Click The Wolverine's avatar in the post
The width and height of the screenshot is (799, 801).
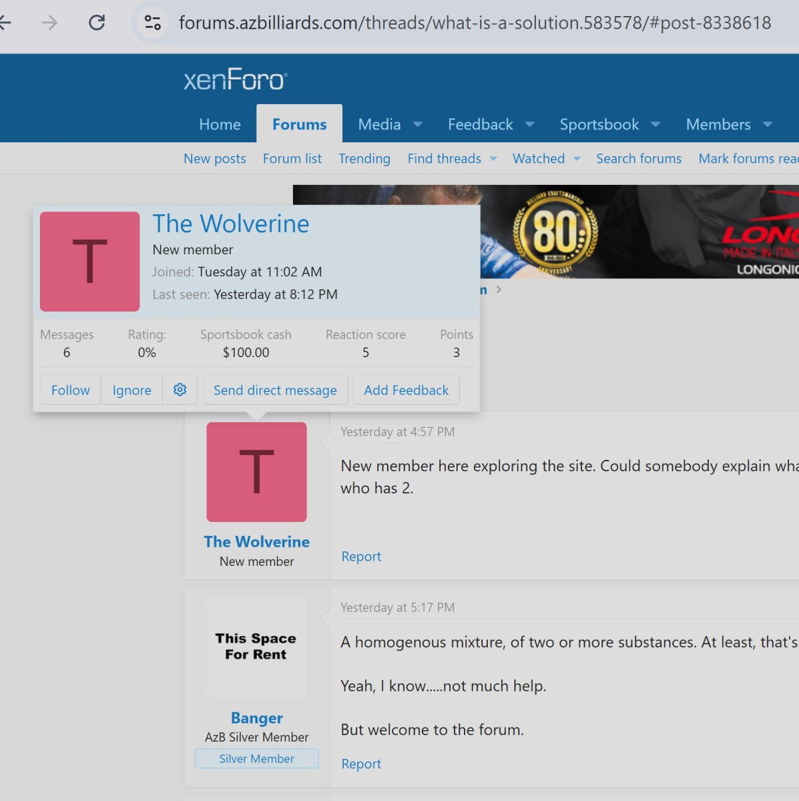[x=256, y=472]
